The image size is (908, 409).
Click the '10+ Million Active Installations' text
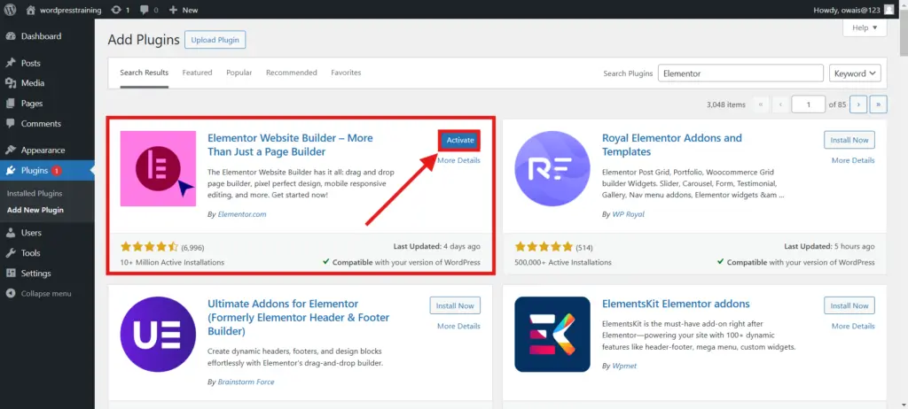click(x=172, y=262)
